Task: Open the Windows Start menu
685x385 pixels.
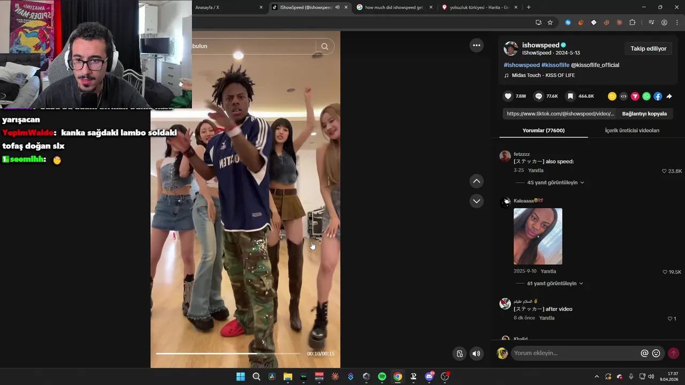Action: (x=240, y=376)
